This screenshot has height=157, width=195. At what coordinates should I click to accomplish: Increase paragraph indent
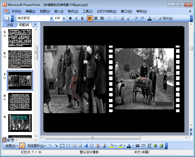[x=142, y=18]
